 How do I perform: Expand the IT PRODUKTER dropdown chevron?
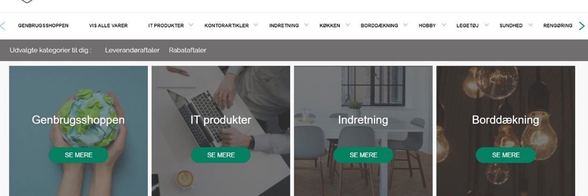coord(191,25)
